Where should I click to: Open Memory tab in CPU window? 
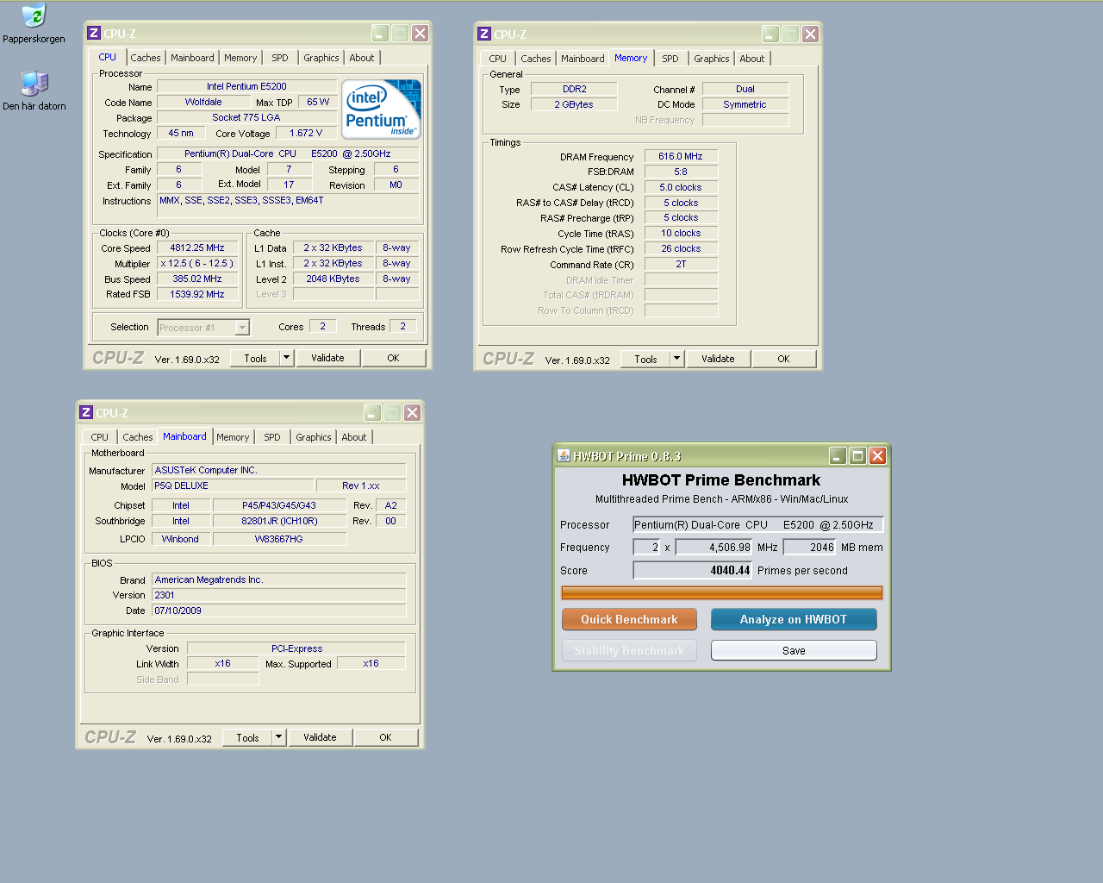[x=240, y=58]
